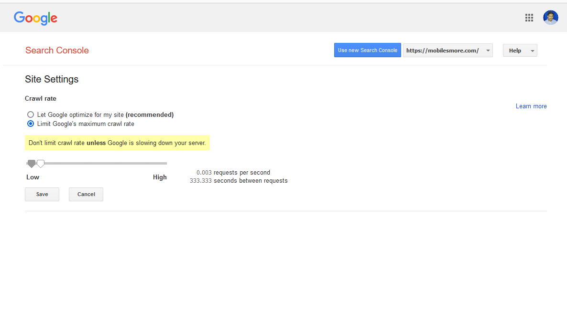Click the 333.333 seconds between requests value
Image resolution: width=567 pixels, height=322 pixels.
[201, 180]
